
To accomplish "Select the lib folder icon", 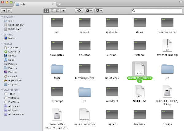I will (x=85, y=92).
